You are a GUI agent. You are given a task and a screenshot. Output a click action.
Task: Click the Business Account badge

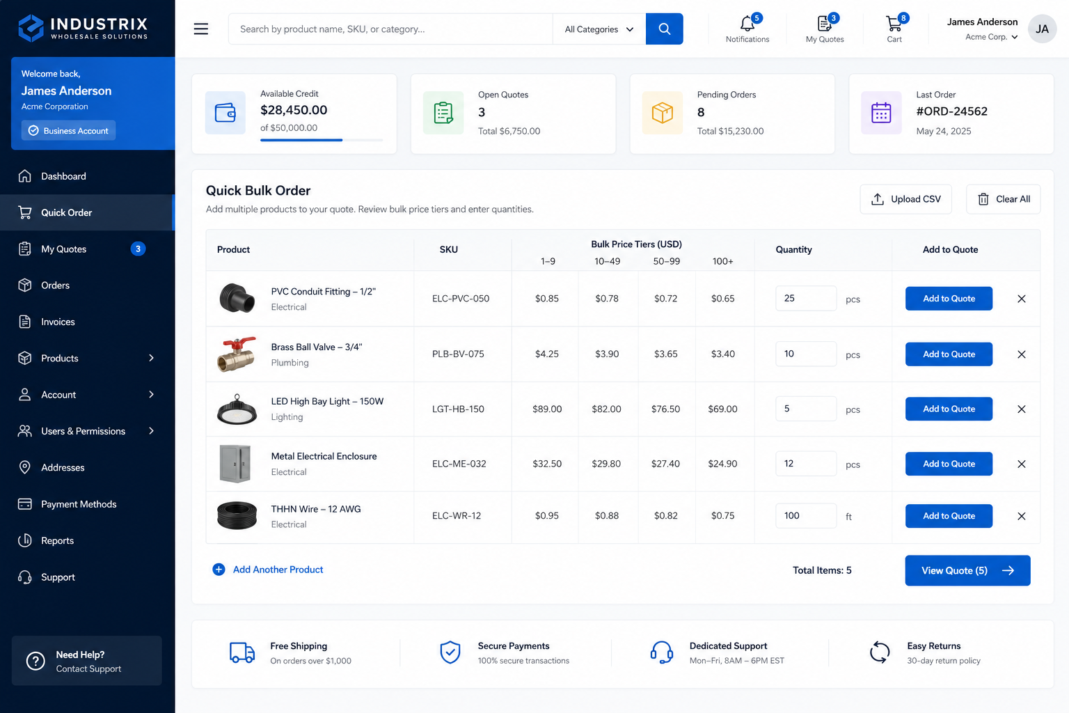click(x=68, y=130)
